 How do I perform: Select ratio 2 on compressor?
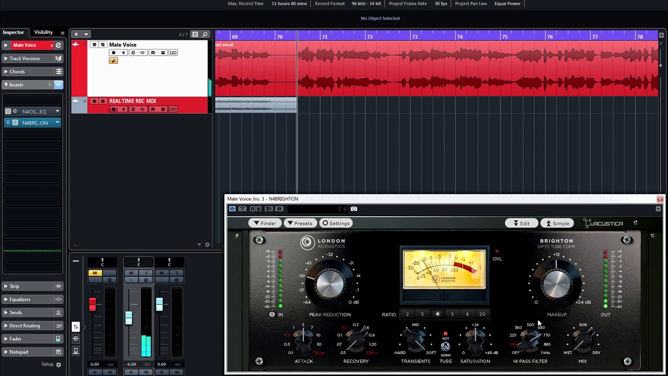[407, 314]
